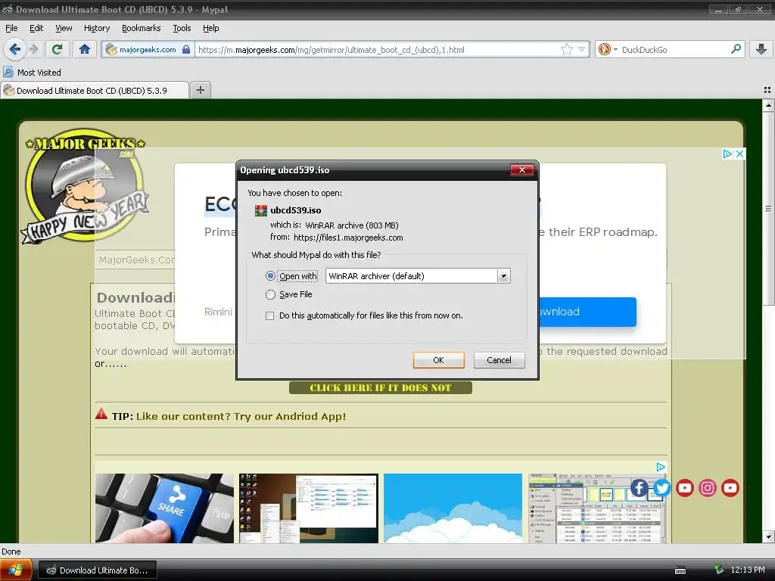775x581 pixels.
Task: Reload the page with the refresh icon
Action: pos(58,49)
